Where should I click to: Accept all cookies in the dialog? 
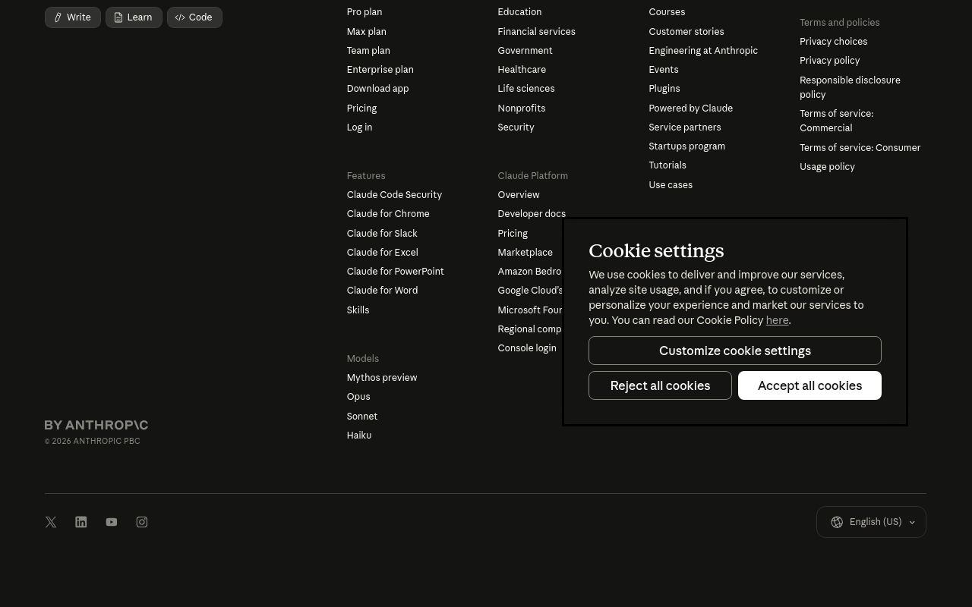809,385
